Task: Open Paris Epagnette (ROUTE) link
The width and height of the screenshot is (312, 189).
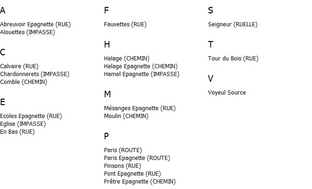Action: tap(137, 158)
